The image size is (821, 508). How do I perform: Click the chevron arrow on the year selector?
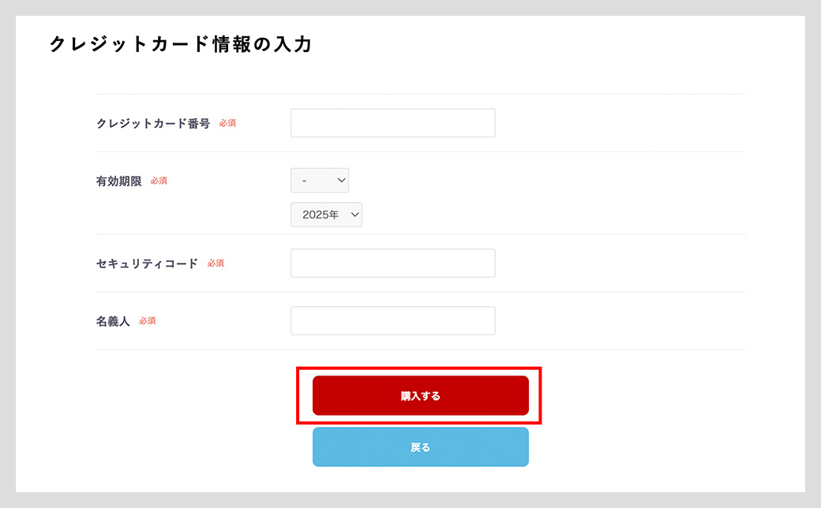pyautogui.click(x=354, y=215)
